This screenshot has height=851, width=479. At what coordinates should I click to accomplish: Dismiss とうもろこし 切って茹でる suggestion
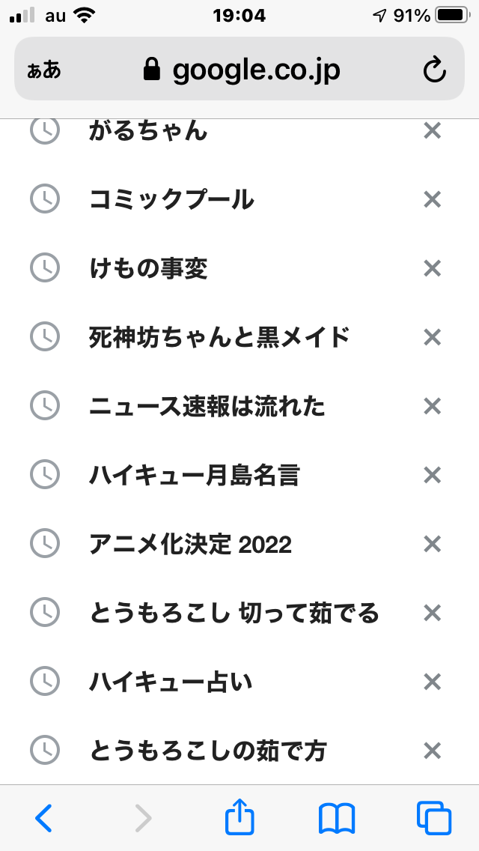[x=432, y=614]
